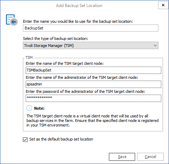Cancel adding the backup set location

[x=150, y=157]
